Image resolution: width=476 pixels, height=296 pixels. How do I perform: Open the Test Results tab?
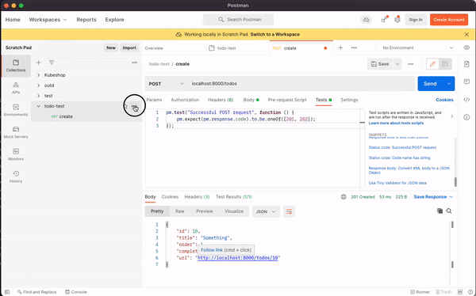[x=233, y=196]
